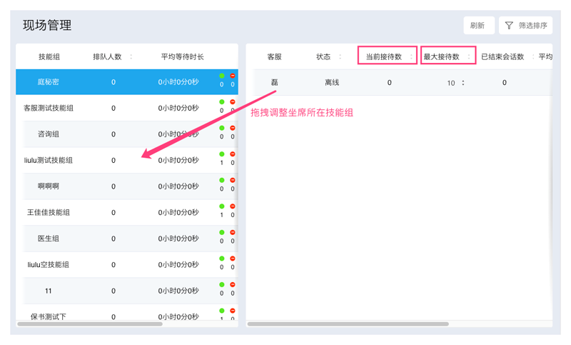Open max reception stepper beside value 10
Image resolution: width=571 pixels, height=345 pixels.
(x=463, y=83)
